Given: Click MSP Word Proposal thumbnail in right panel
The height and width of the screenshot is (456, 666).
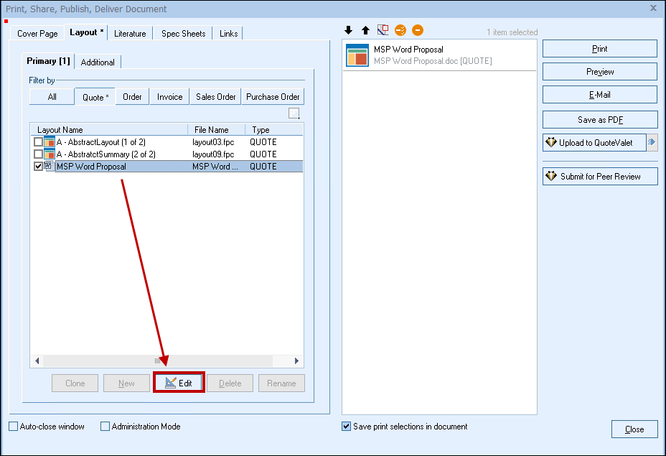Looking at the screenshot, I should [x=357, y=55].
